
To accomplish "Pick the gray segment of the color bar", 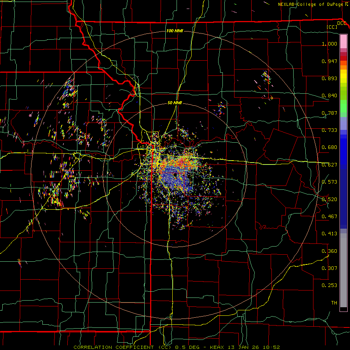I will click(343, 270).
